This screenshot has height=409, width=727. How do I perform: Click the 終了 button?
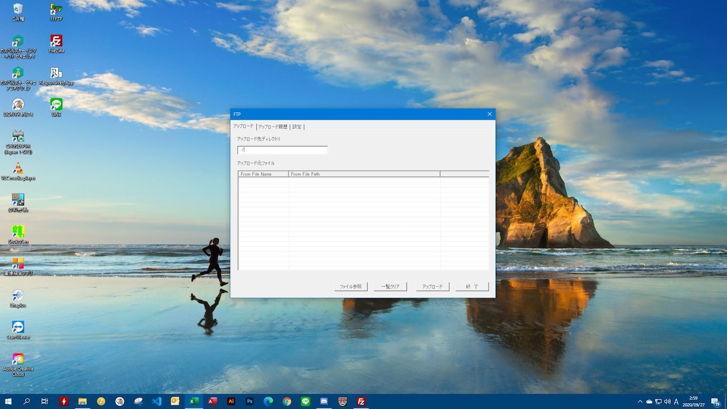pos(472,286)
